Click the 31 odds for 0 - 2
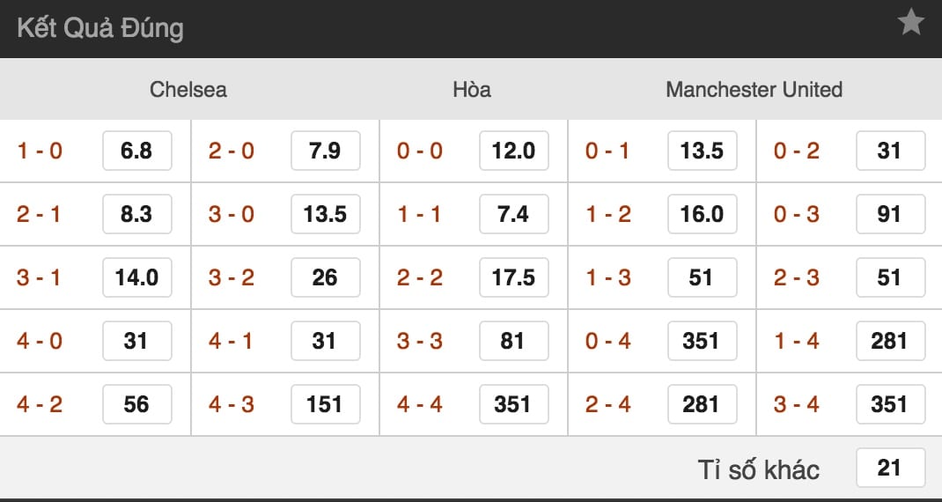942x502 pixels. tap(890, 151)
